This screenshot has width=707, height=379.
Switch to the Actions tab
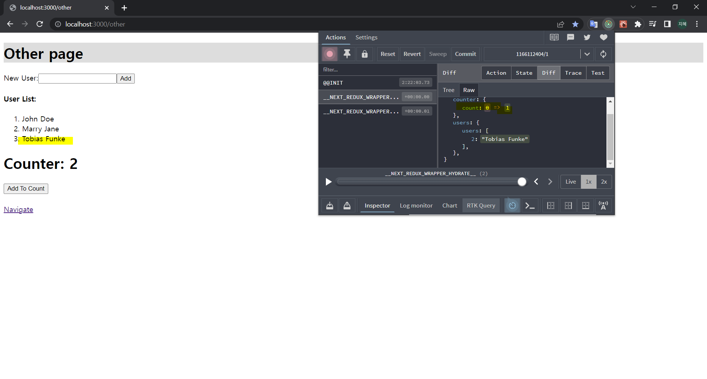tap(335, 38)
